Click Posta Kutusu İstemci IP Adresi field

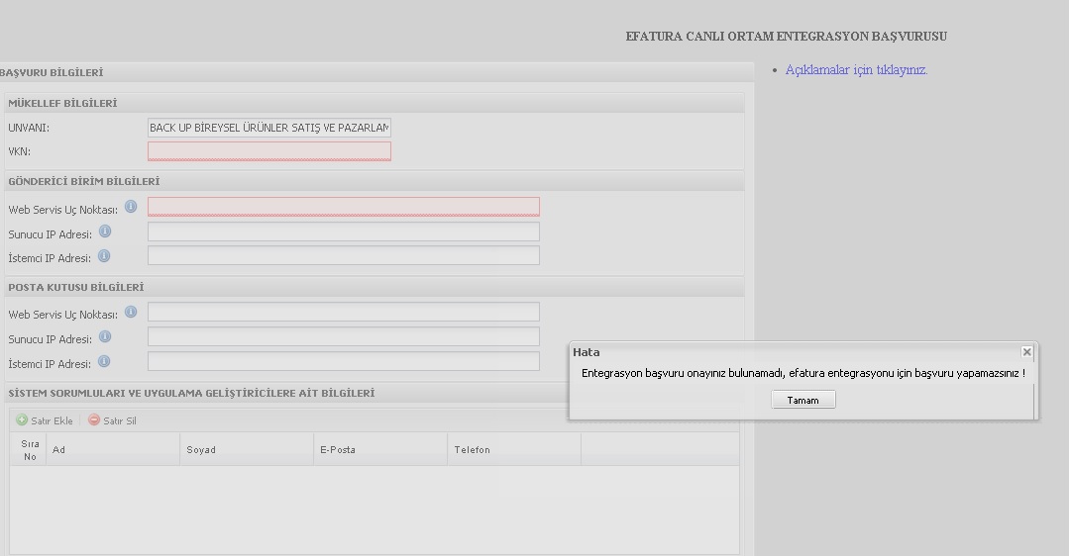343,362
